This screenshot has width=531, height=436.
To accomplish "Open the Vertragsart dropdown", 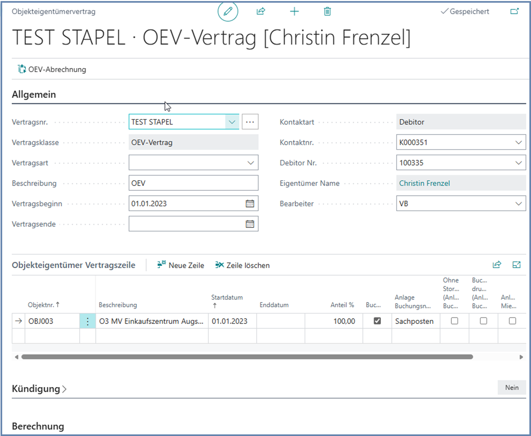I will click(251, 163).
